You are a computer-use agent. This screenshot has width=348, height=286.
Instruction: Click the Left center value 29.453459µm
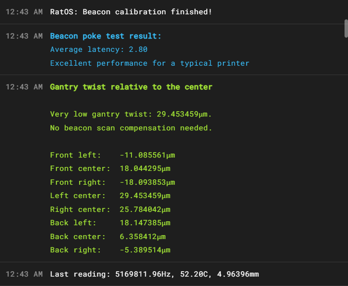click(x=145, y=196)
